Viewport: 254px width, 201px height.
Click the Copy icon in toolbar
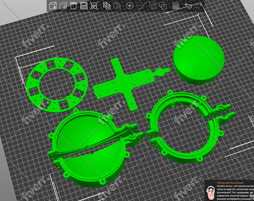[107, 6]
